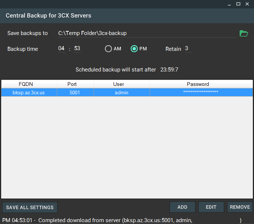254x224 pixels.
Task: Maximize the Central Backup window
Action: click(238, 4)
